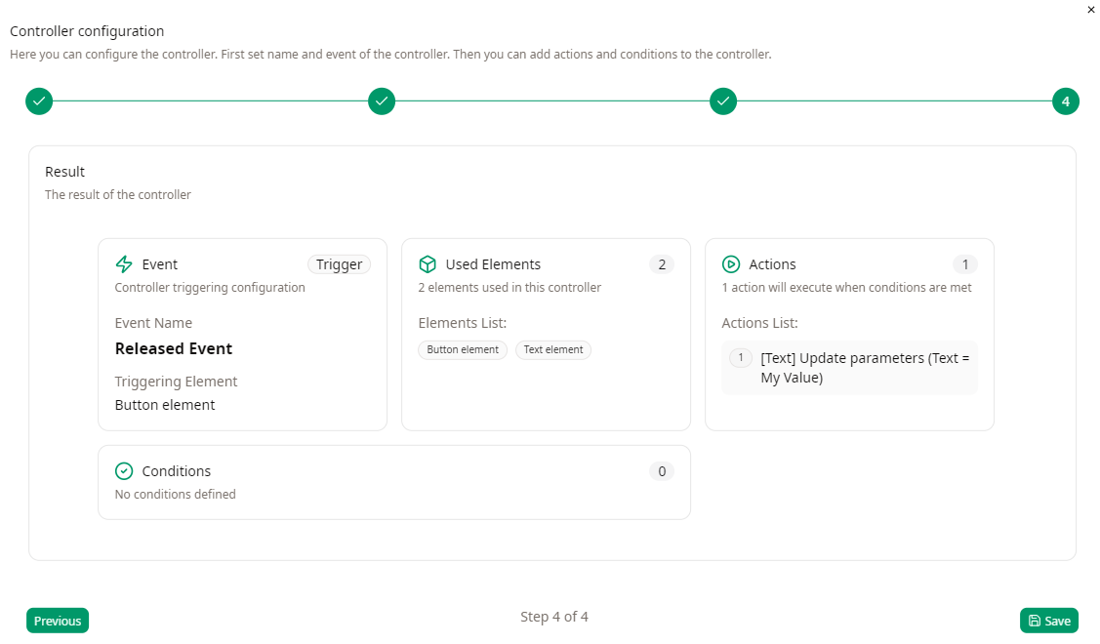
Task: Click the lightning bolt Event icon
Action: pyautogui.click(x=124, y=264)
